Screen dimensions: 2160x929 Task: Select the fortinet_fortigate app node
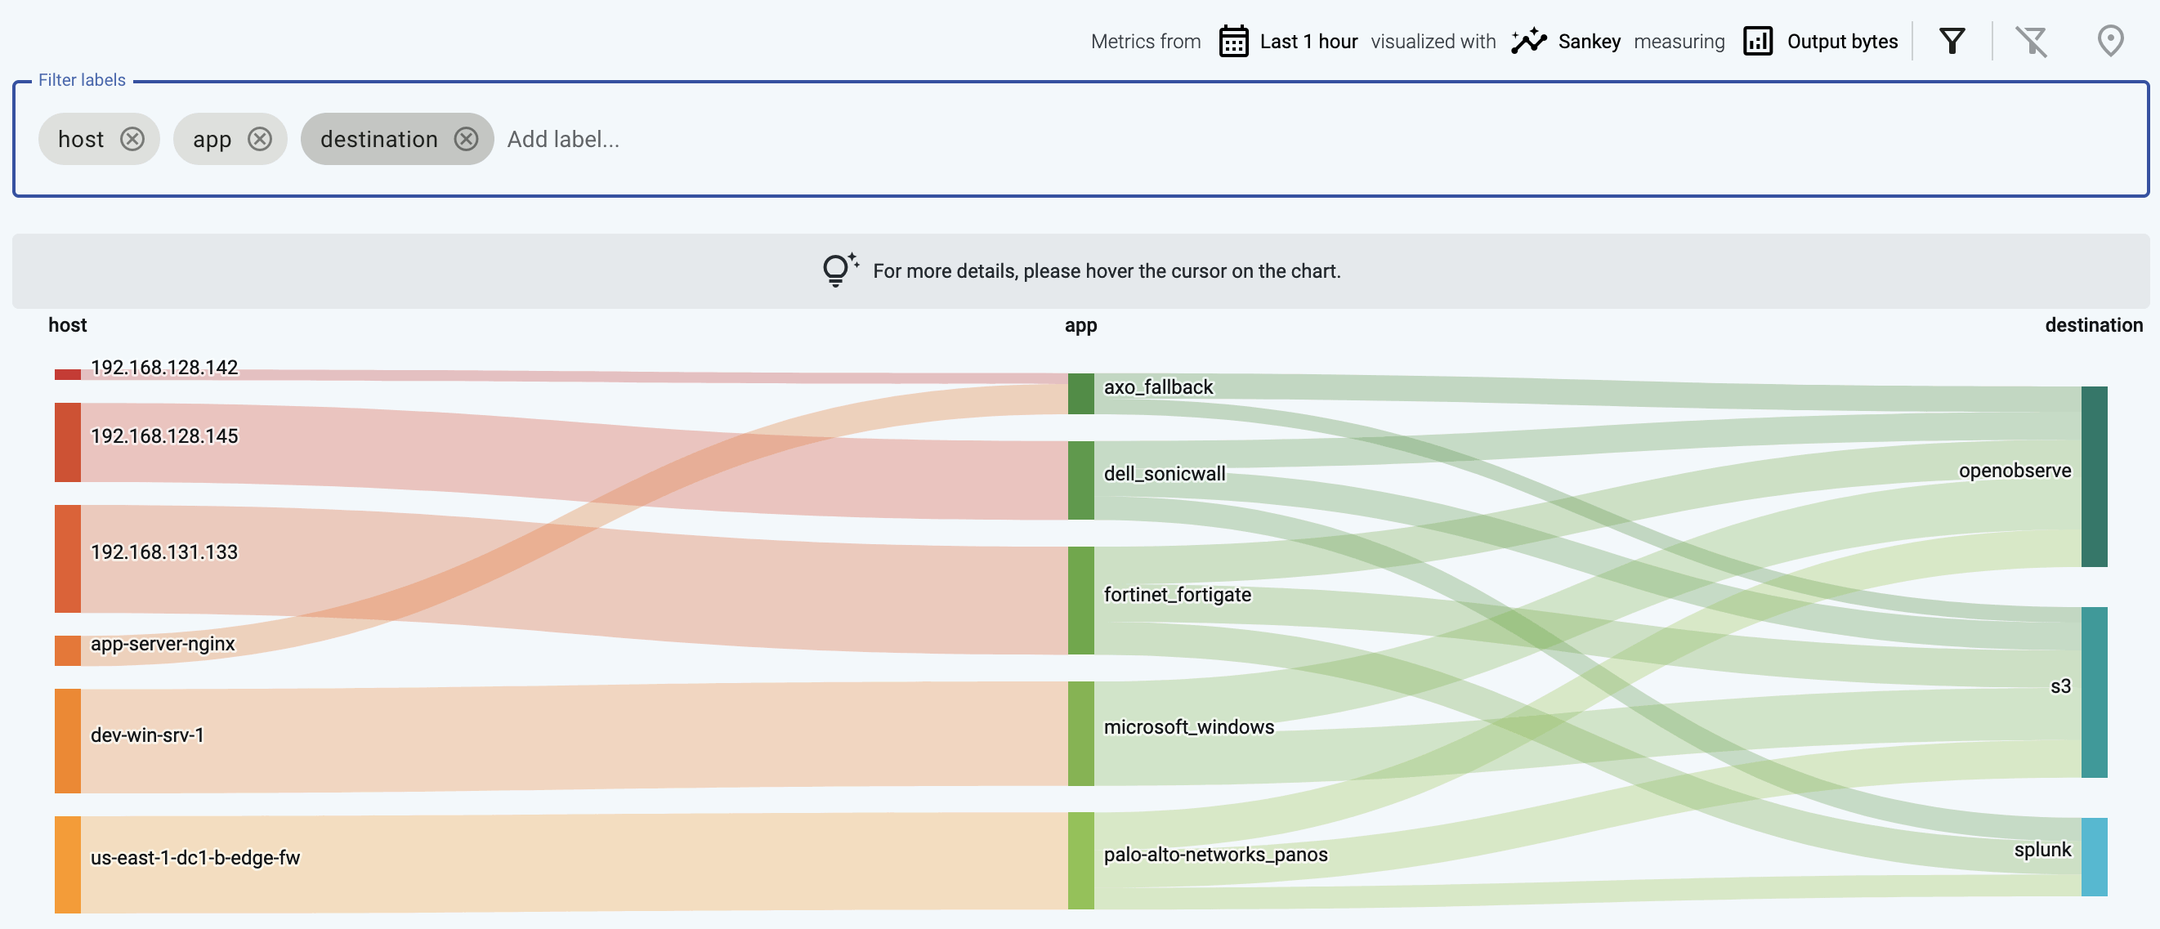[1081, 601]
